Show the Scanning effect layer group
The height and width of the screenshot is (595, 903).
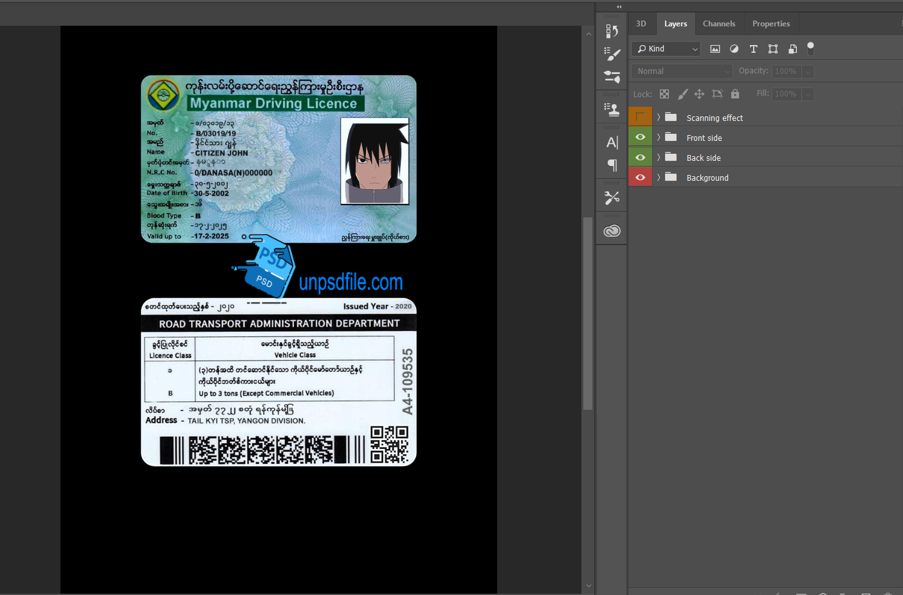(x=640, y=117)
